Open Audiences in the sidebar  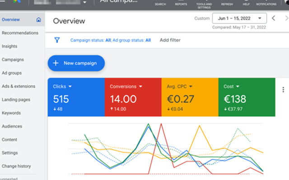[12, 126]
